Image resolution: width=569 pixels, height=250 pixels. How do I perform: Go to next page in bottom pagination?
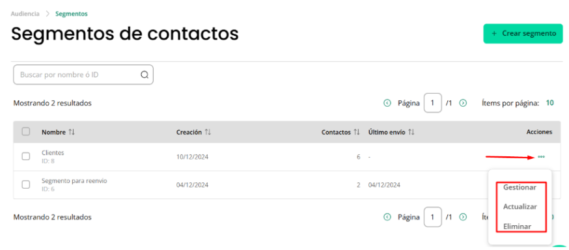point(463,217)
